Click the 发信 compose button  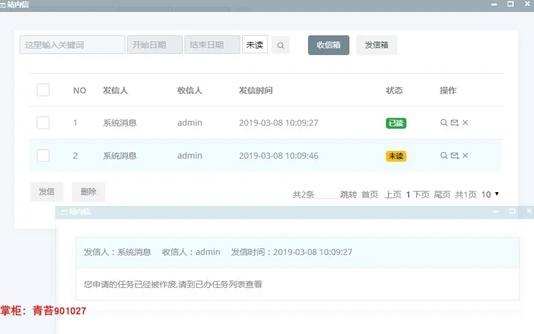click(x=47, y=192)
